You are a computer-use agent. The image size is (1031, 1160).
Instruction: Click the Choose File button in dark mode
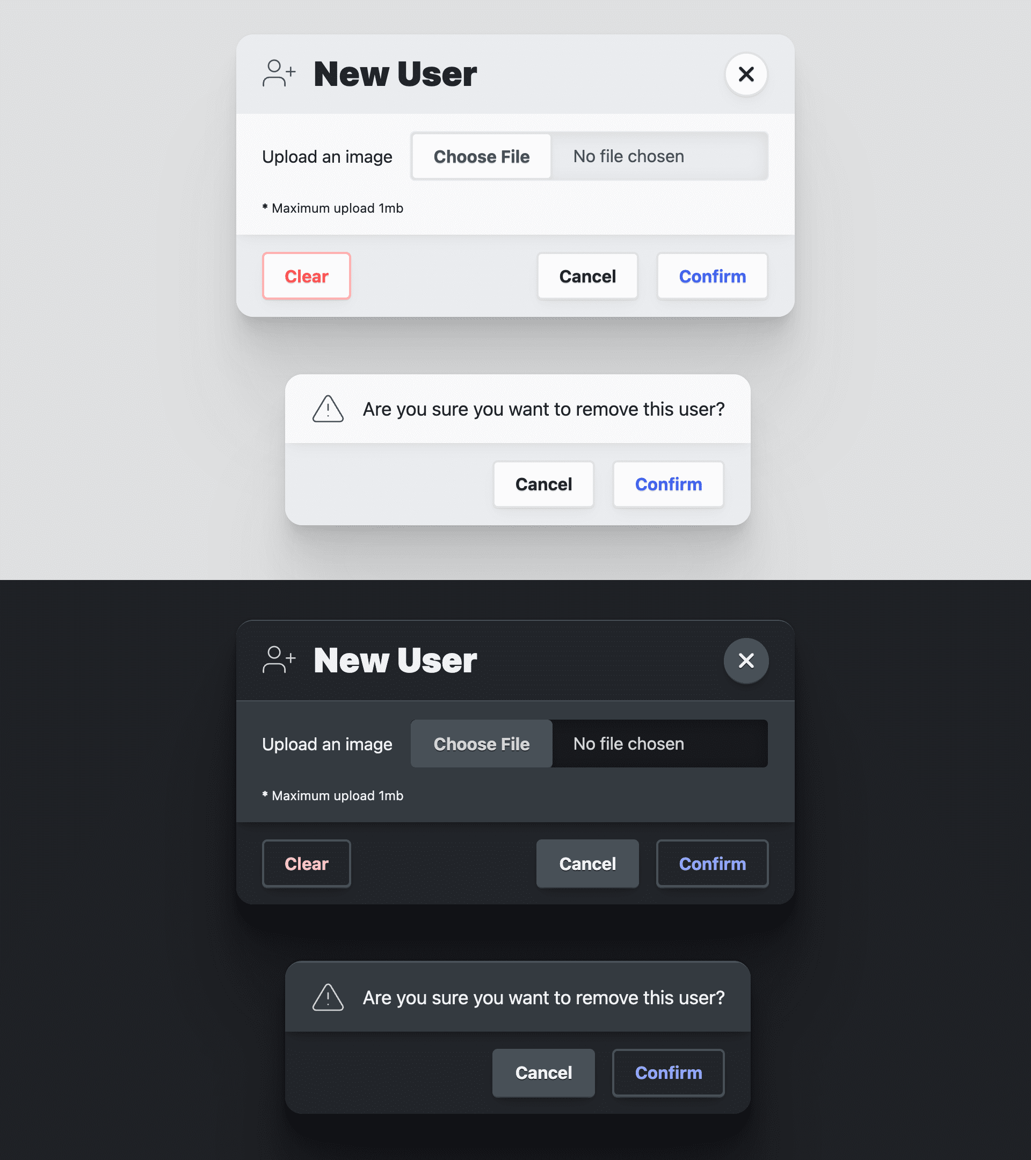pyautogui.click(x=481, y=743)
